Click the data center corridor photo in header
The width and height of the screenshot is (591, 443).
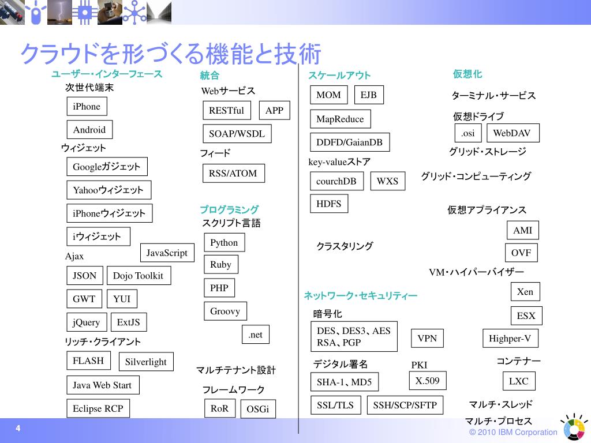click(159, 12)
